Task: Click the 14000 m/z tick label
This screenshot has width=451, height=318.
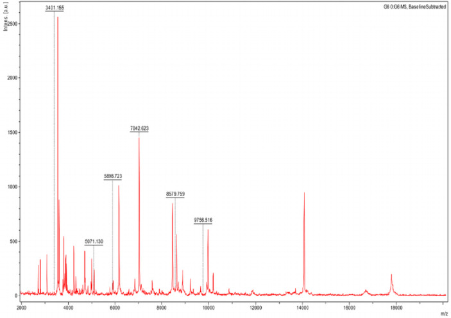Action: point(302,308)
